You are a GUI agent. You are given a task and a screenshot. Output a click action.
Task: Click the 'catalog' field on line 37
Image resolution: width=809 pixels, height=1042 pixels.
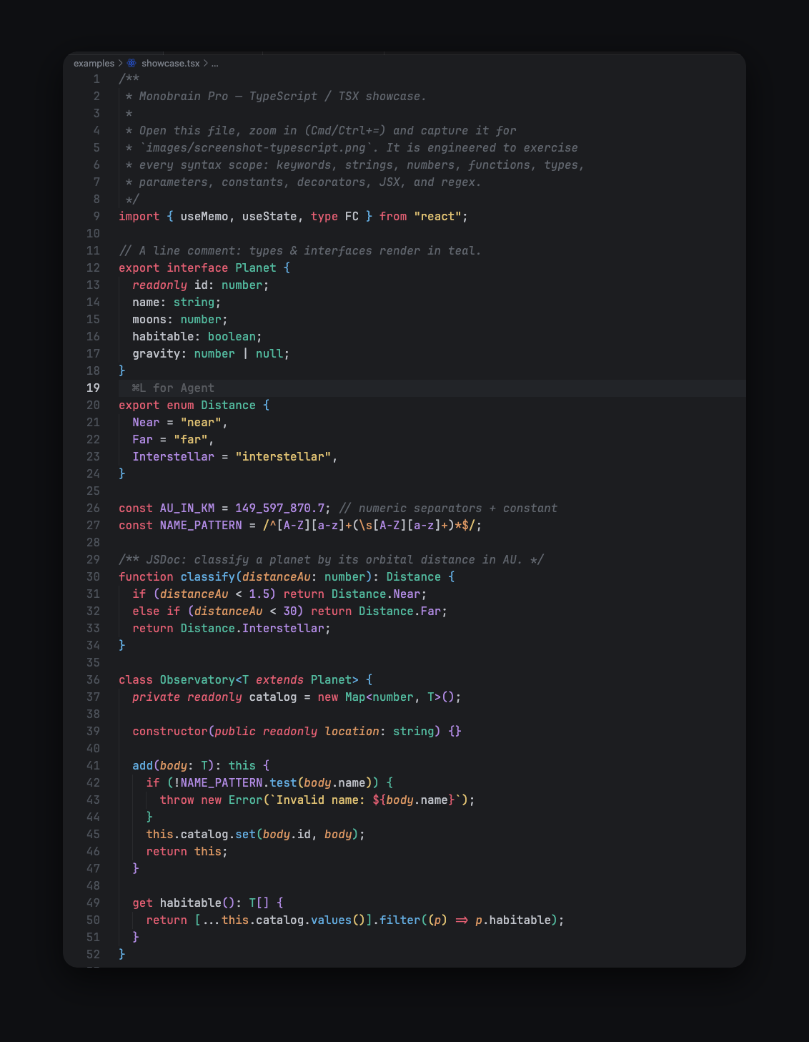(273, 697)
